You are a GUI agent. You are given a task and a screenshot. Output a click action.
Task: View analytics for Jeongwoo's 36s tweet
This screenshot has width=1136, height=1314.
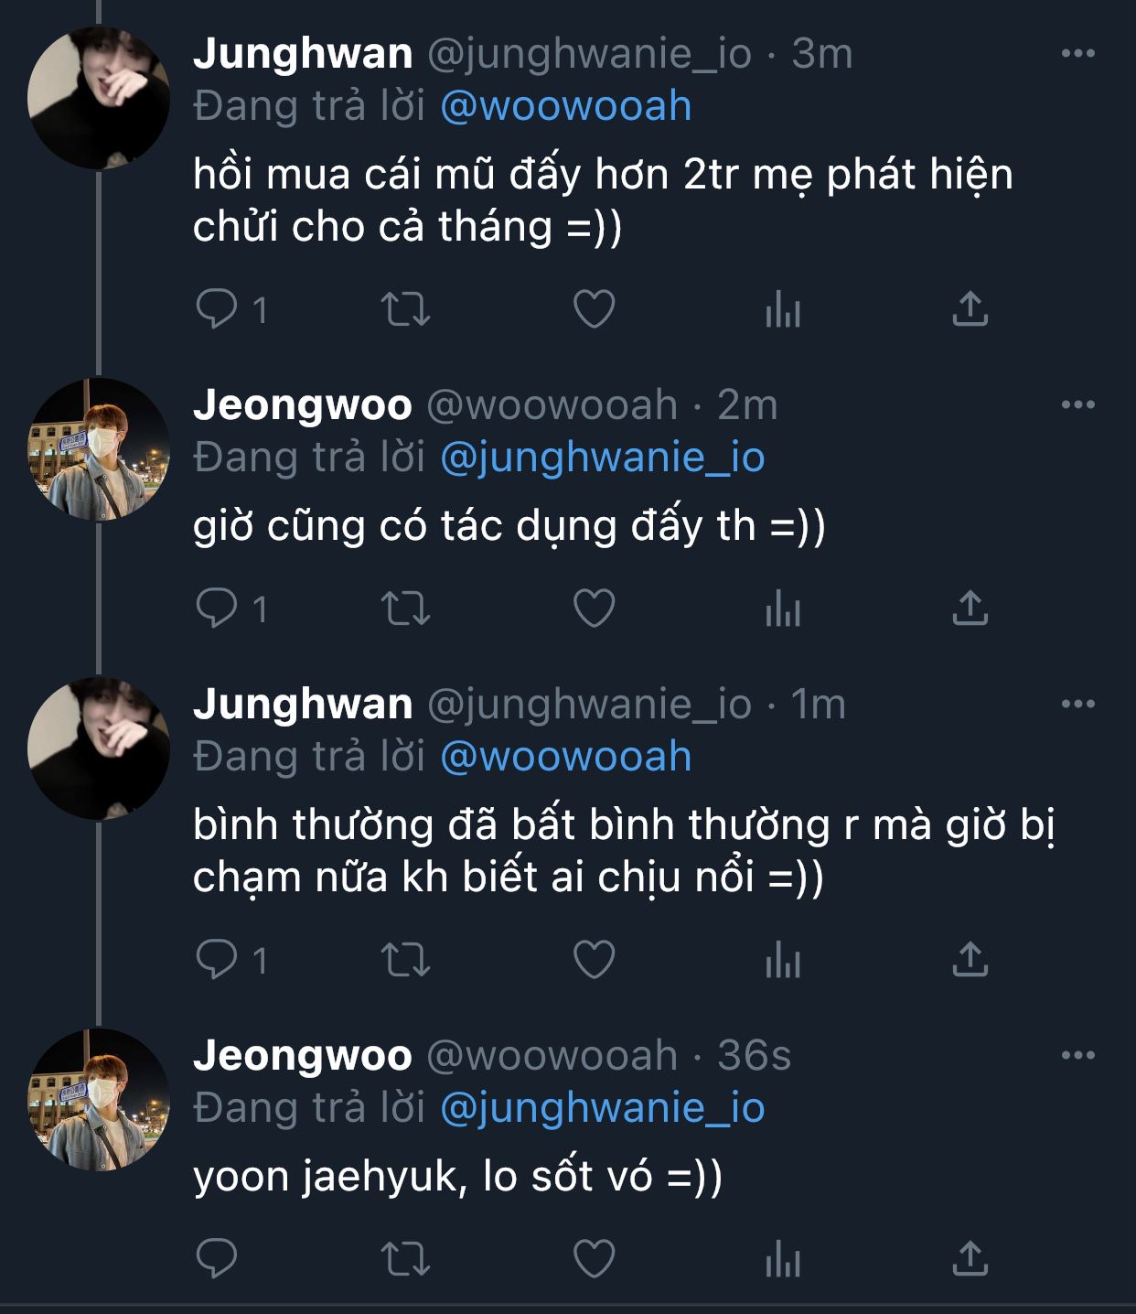click(x=782, y=1259)
